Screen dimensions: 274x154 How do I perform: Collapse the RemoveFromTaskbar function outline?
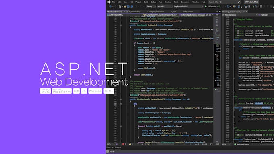point(234,108)
